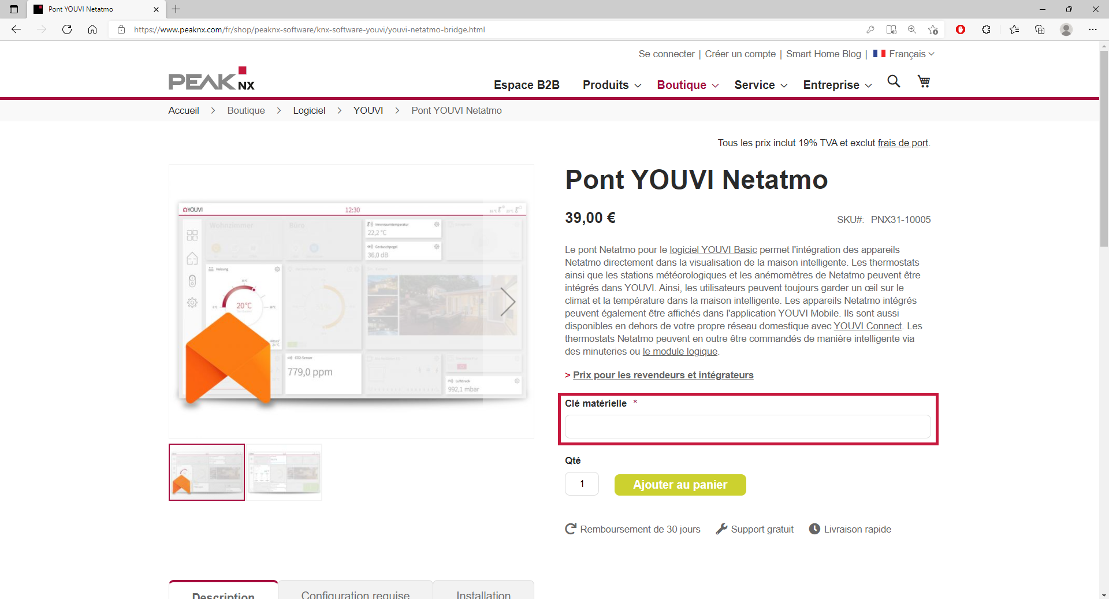Open the logiciel YOUVI Basic link
The width and height of the screenshot is (1109, 599).
point(713,250)
